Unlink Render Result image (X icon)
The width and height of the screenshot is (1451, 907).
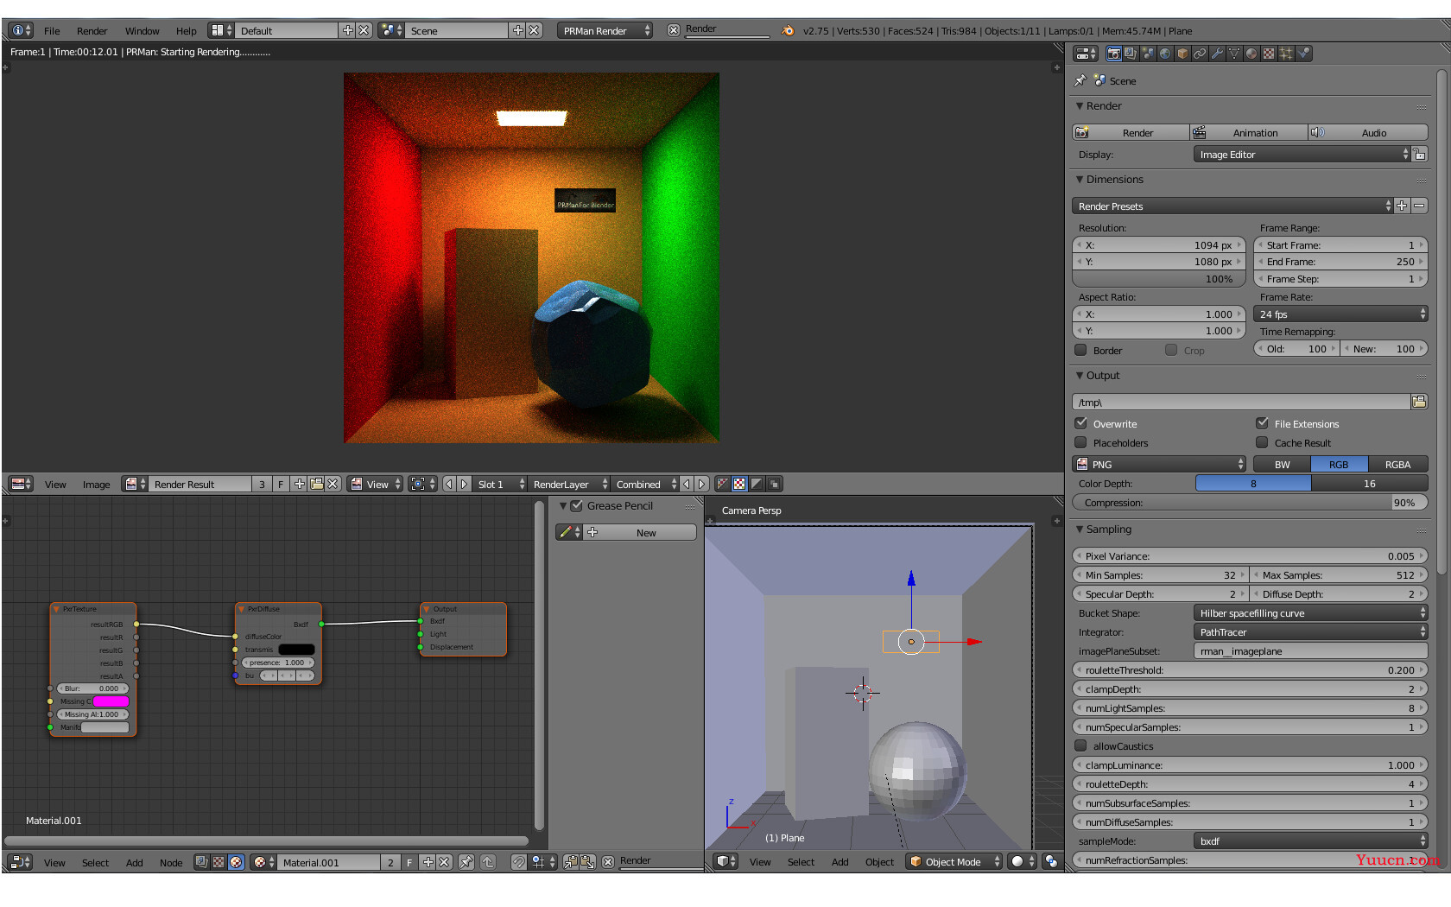click(333, 484)
